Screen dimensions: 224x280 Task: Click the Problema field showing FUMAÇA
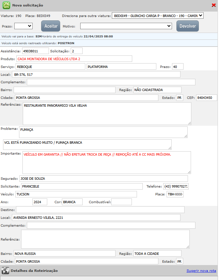pos(103,132)
